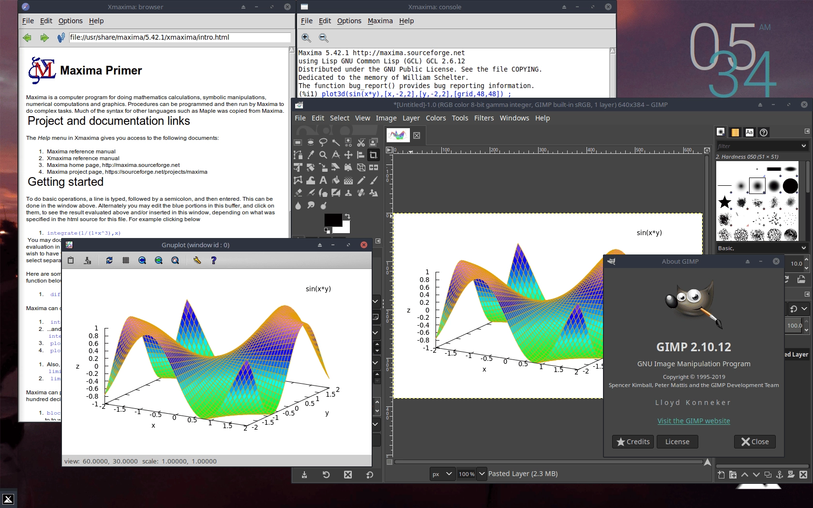813x508 pixels.
Task: Select the Clone stamp tool
Action: tap(348, 193)
